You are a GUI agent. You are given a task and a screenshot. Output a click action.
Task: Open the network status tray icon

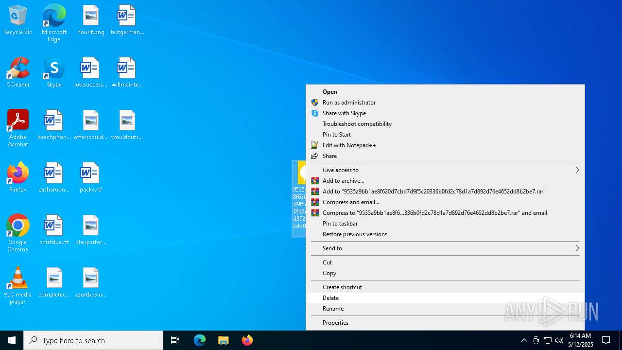coord(548,340)
